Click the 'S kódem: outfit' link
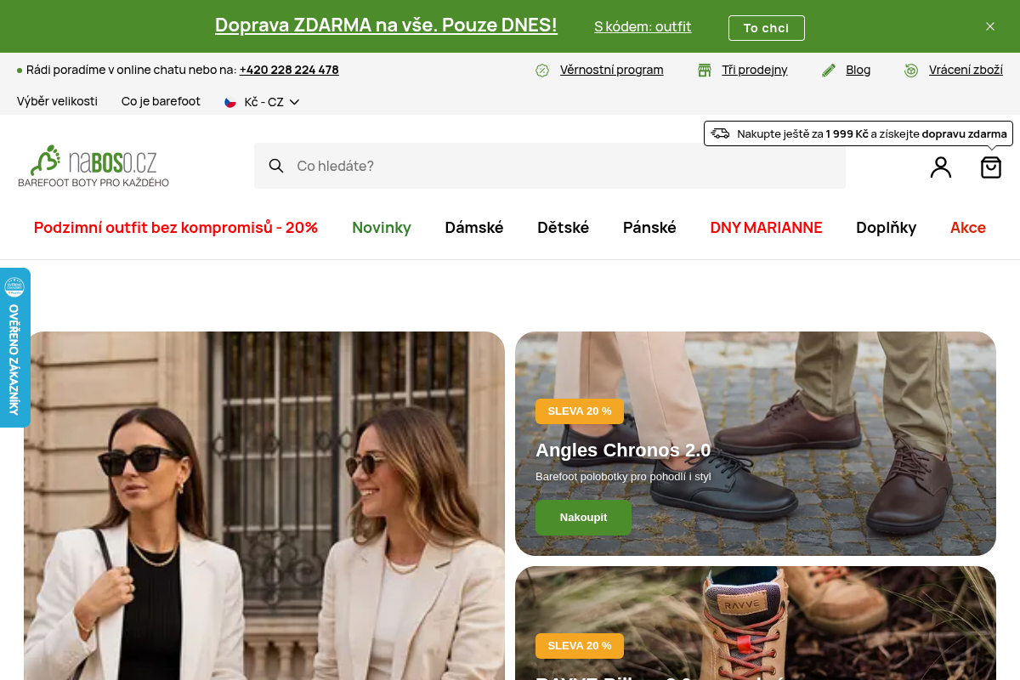The height and width of the screenshot is (680, 1020). [643, 26]
